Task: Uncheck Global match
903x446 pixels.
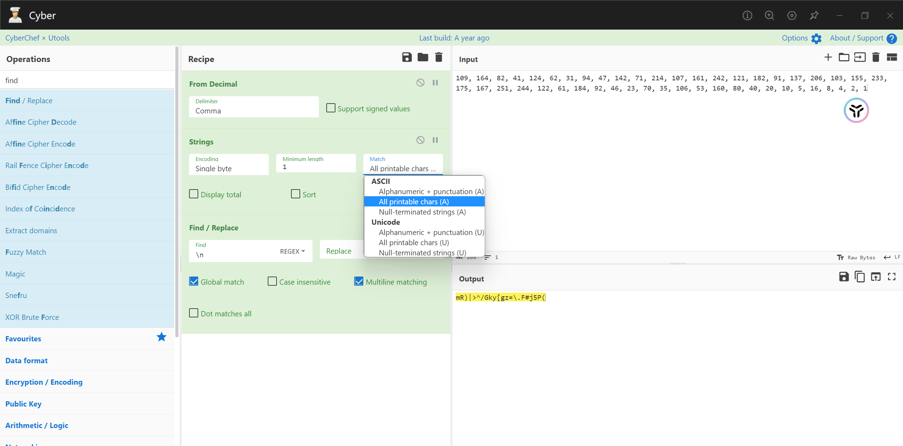Action: point(194,281)
